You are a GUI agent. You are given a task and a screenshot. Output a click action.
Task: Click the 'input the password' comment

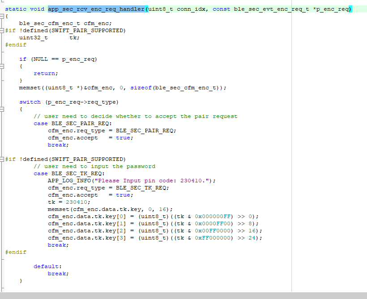[94, 166]
